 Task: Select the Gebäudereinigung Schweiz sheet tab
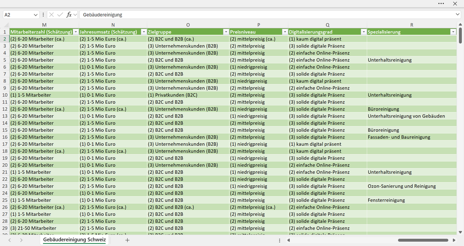point(74,240)
